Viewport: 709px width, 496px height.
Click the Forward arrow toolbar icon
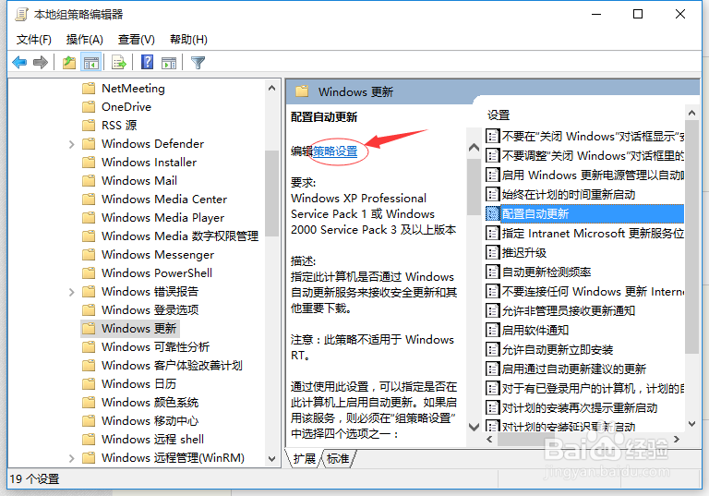point(41,62)
